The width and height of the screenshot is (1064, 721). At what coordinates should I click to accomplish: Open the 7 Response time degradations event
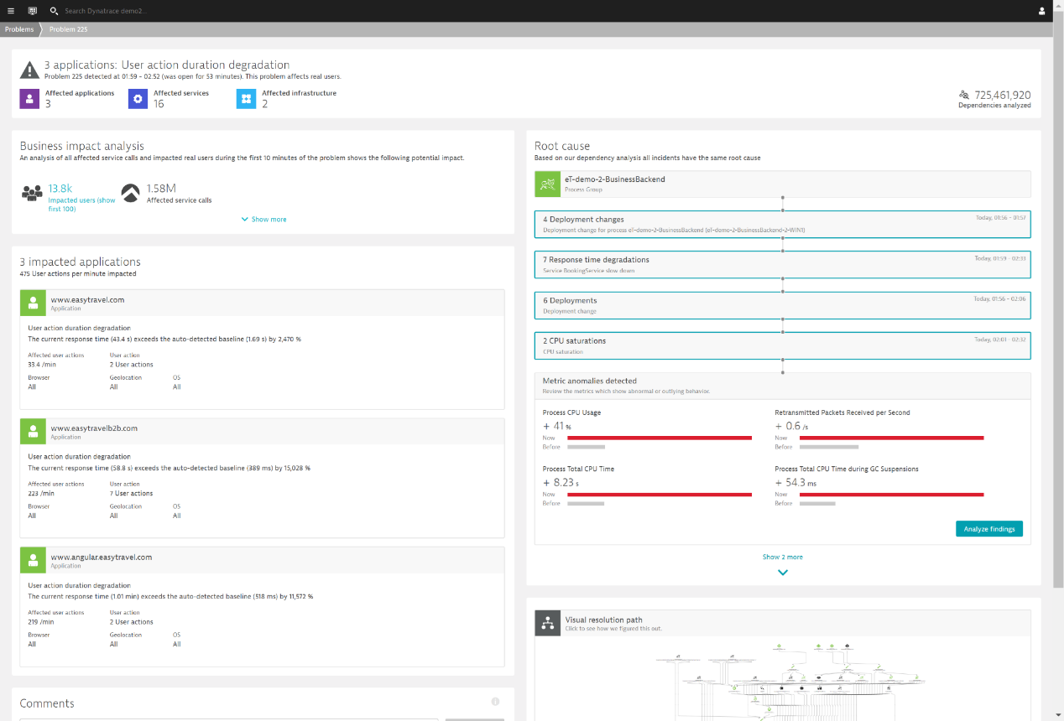coord(783,264)
